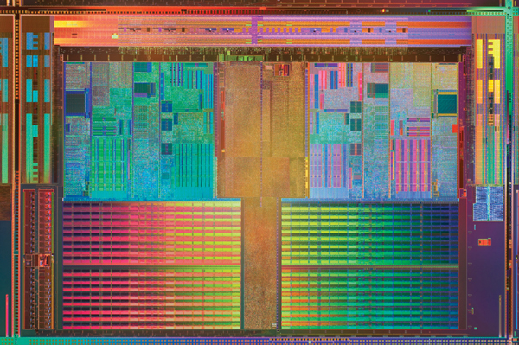This screenshot has width=519, height=345.
Task: Click the small red component above golden block
Action: click(x=282, y=70)
